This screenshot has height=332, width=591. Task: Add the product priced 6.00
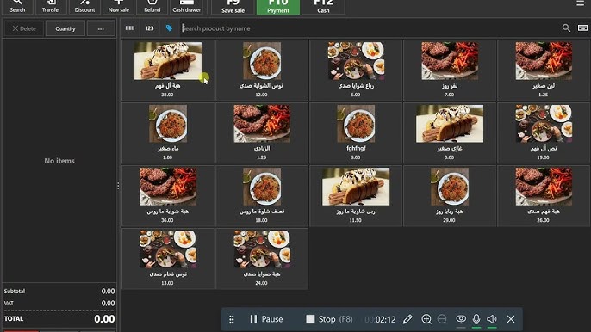pos(356,70)
